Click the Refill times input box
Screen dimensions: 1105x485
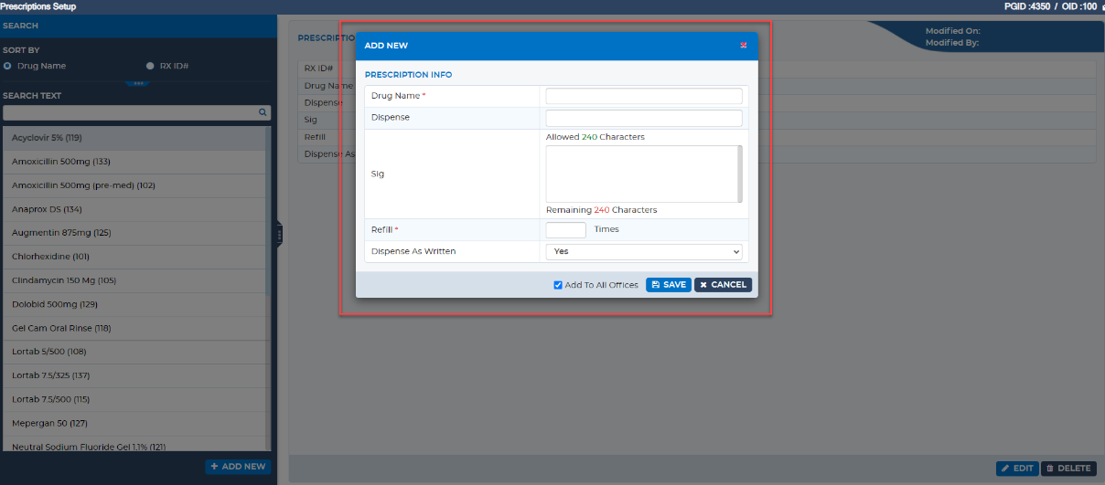pos(566,229)
